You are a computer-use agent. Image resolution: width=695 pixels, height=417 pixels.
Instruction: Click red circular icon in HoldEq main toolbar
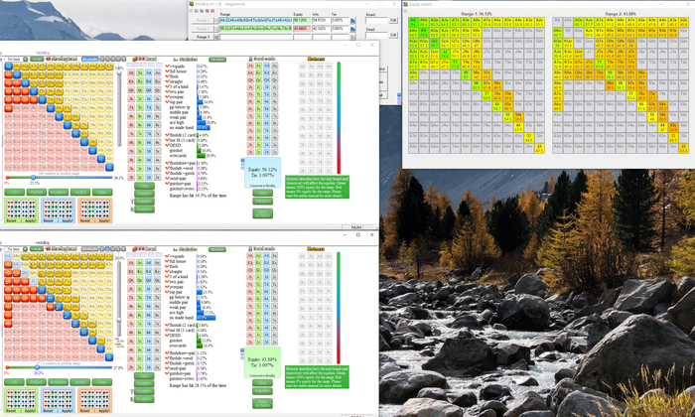212,11
